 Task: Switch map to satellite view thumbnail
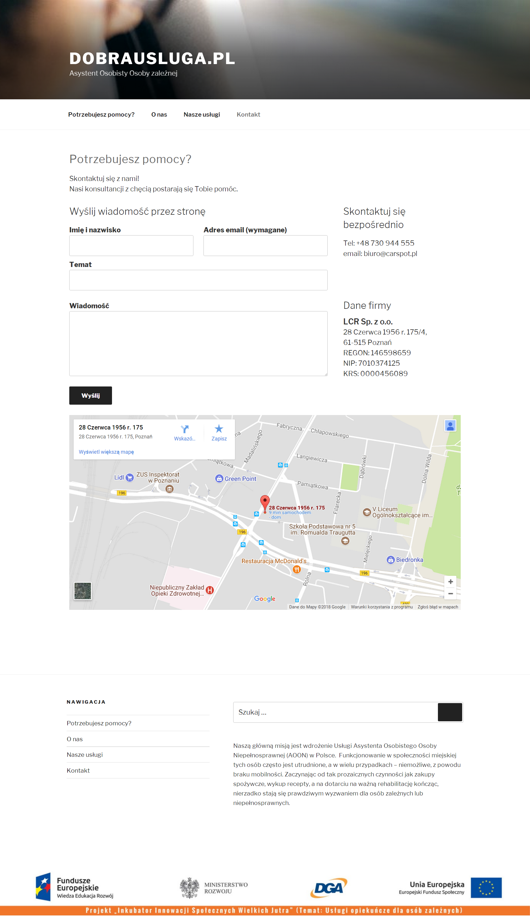tap(83, 591)
